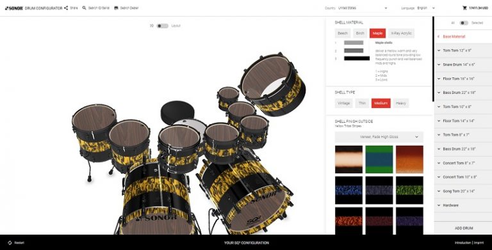This screenshot has height=250, width=492.
Task: Open the Introduction link in the footer
Action: (x=463, y=243)
